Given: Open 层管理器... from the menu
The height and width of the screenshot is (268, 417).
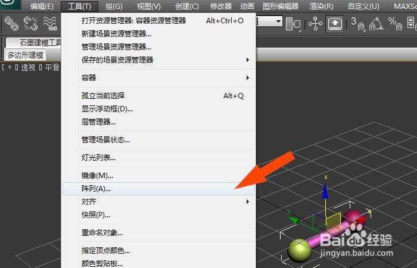Looking at the screenshot, I should [x=158, y=121].
